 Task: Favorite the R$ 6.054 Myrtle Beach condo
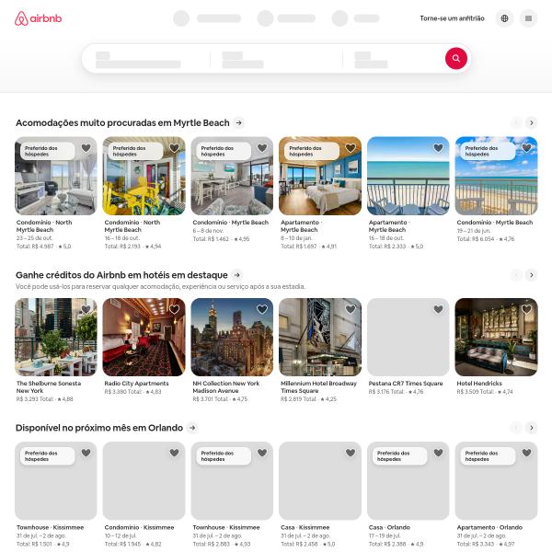pyautogui.click(x=526, y=148)
